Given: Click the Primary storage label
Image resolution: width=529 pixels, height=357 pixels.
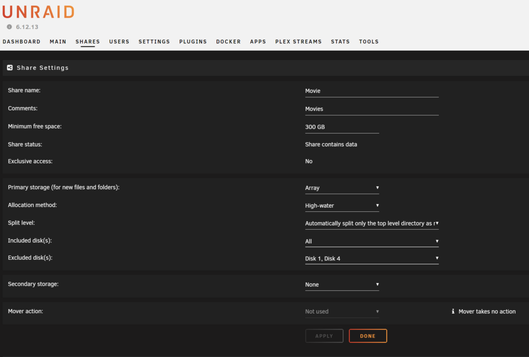Looking at the screenshot, I should (x=64, y=187).
